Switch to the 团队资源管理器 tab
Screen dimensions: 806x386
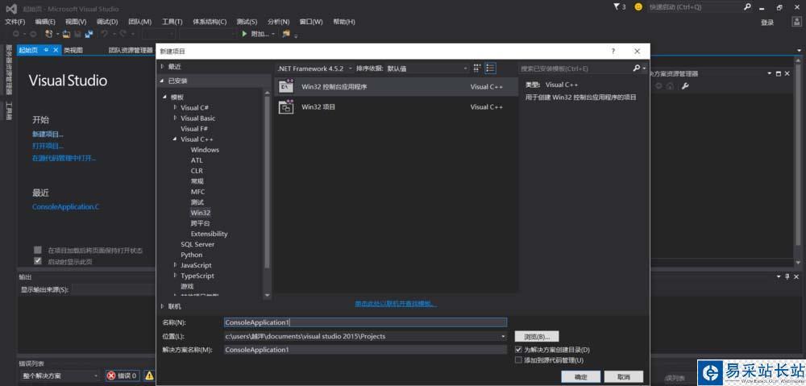131,50
